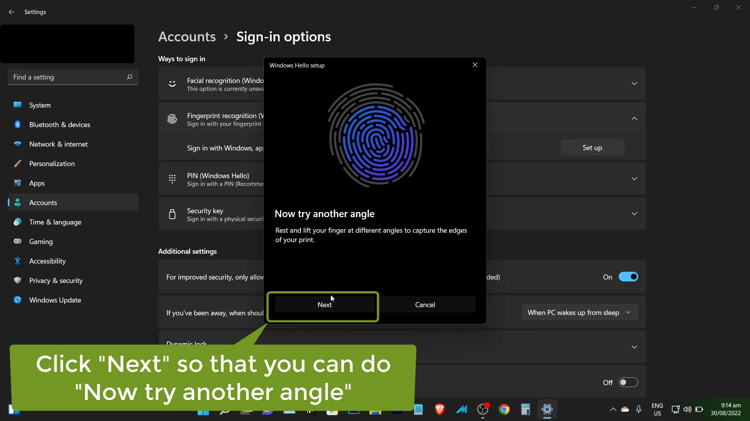The height and width of the screenshot is (421, 750).
Task: Click Next in Windows Hello setup
Action: [325, 305]
